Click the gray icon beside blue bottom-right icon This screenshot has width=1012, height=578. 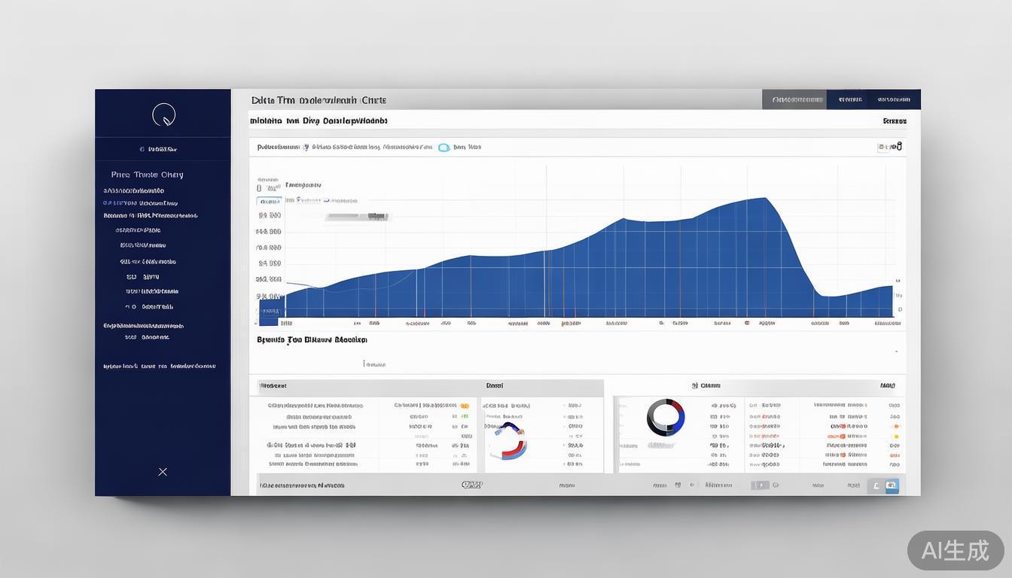pos(876,486)
